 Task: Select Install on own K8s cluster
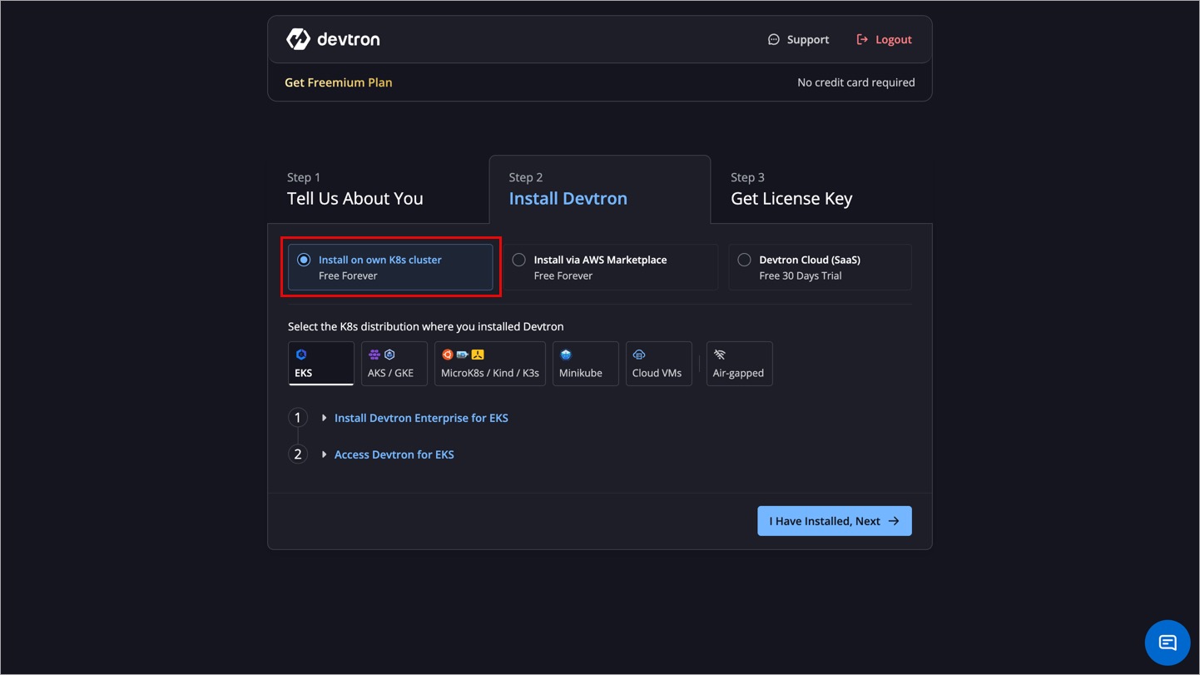(x=304, y=261)
